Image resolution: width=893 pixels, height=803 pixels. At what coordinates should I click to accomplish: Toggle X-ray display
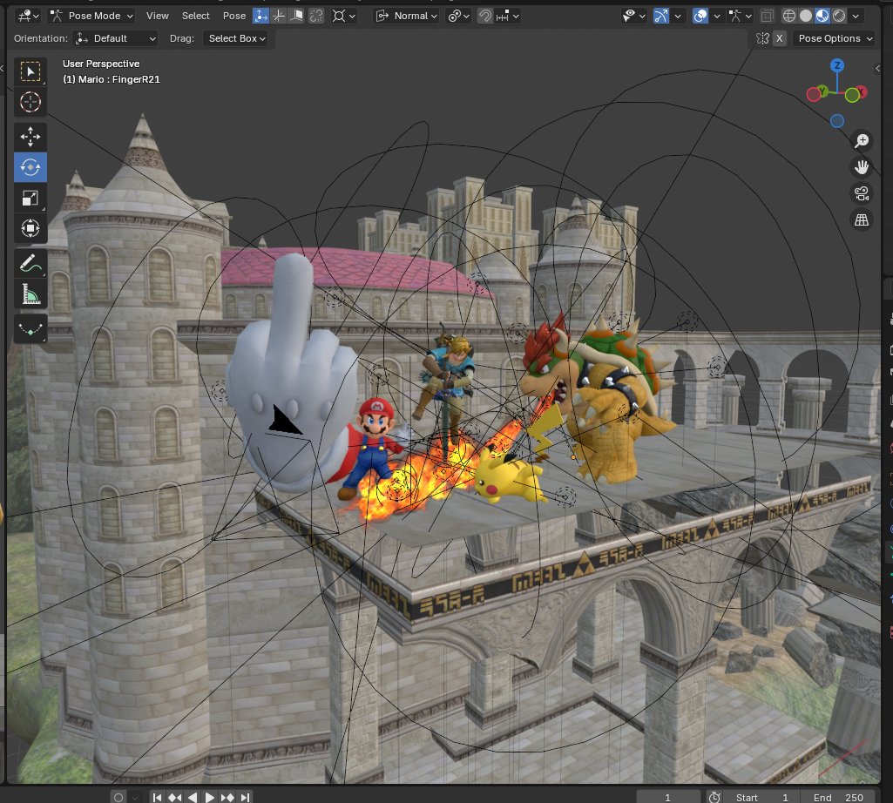click(768, 16)
